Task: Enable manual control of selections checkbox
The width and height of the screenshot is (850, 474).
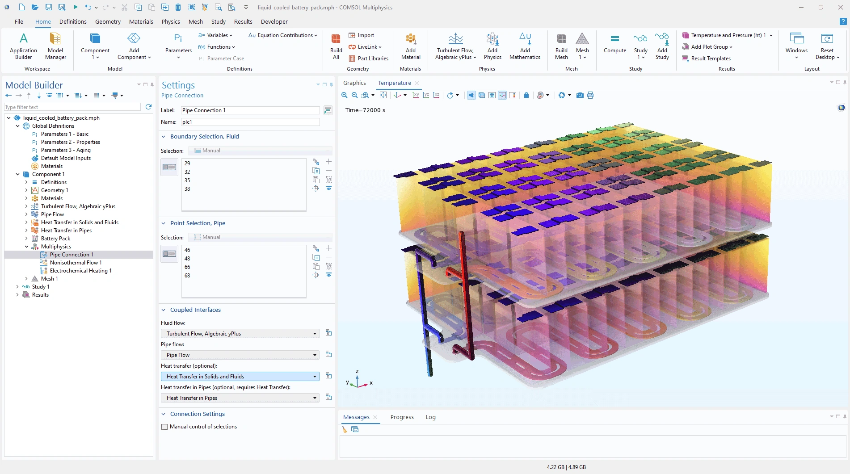Action: (x=164, y=427)
